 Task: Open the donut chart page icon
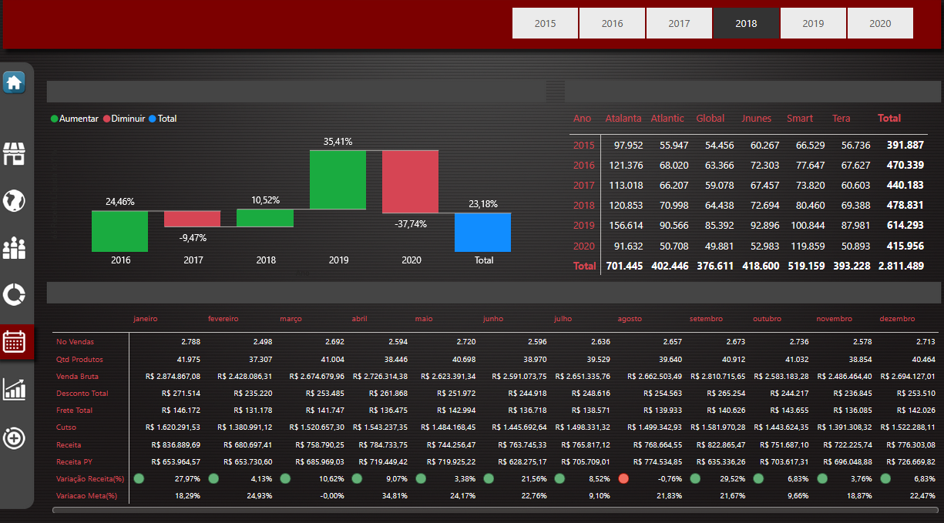tap(14, 294)
